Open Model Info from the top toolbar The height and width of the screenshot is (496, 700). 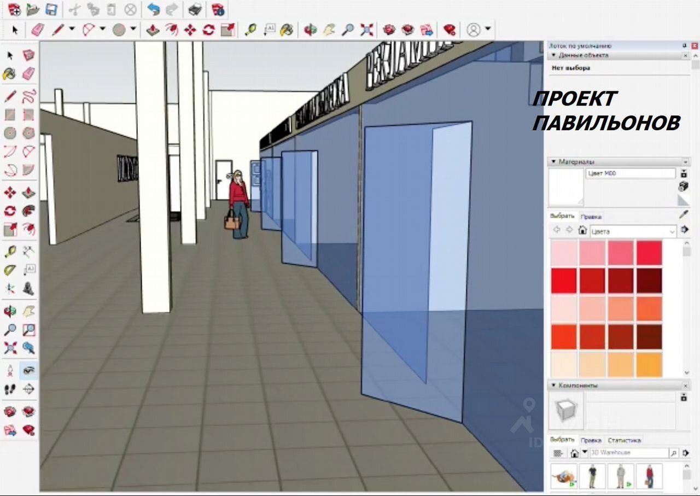(x=218, y=9)
